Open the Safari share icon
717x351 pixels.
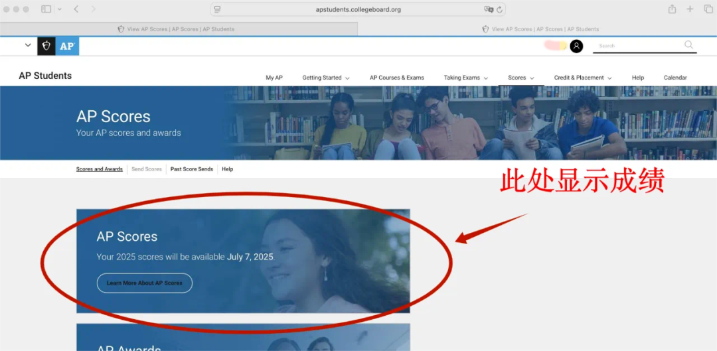tap(672, 9)
